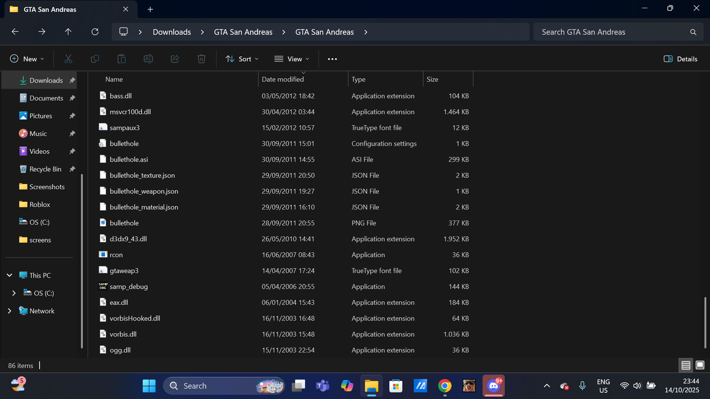Click the Copy icon in toolbar
The height and width of the screenshot is (399, 710).
click(x=95, y=59)
